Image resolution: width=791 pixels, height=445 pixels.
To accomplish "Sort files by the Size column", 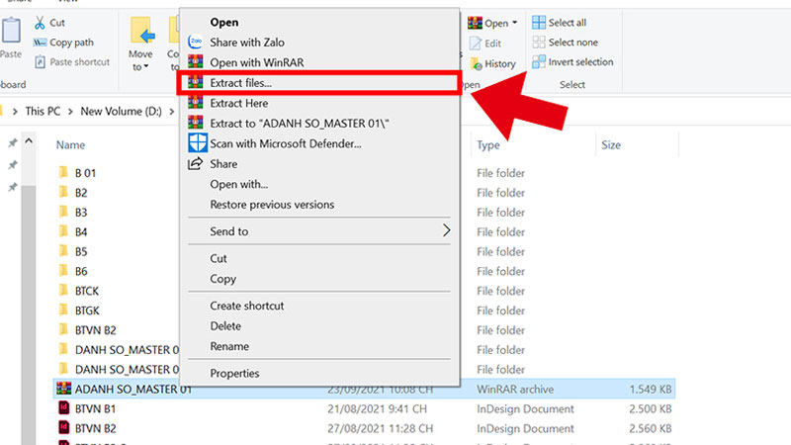I will tap(610, 145).
